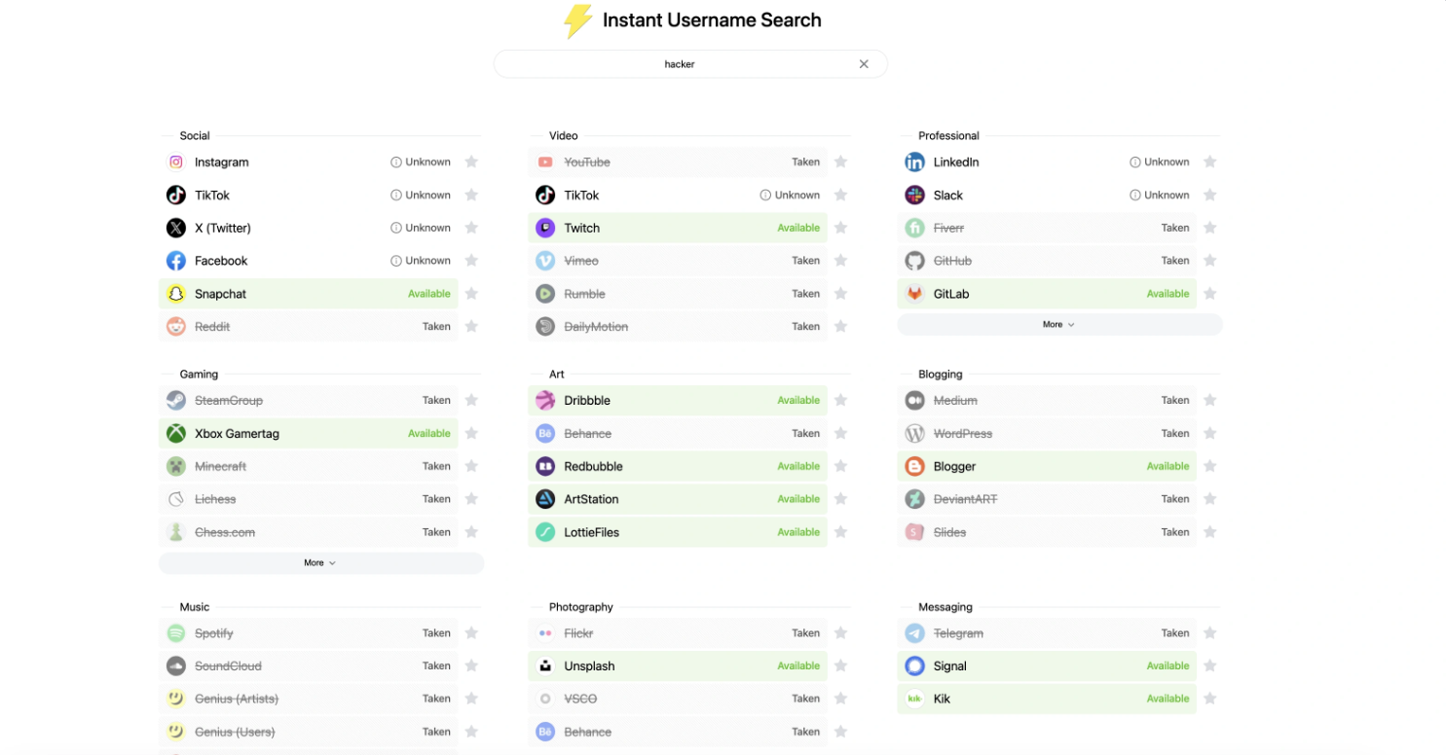Select the YouTube play icon
This screenshot has width=1446, height=755.
[x=545, y=162]
